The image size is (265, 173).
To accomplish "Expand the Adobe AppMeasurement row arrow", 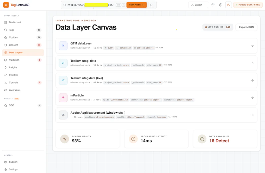I will (252, 115).
